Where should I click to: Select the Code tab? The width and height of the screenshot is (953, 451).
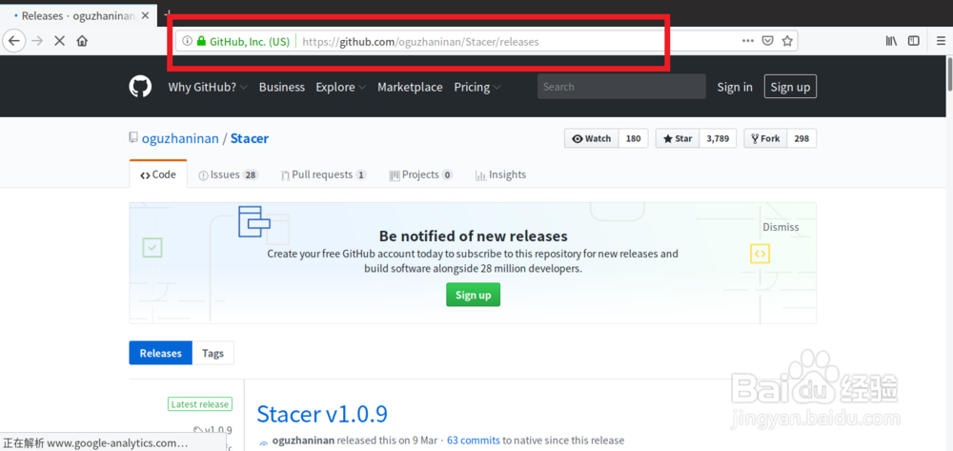pos(158,174)
